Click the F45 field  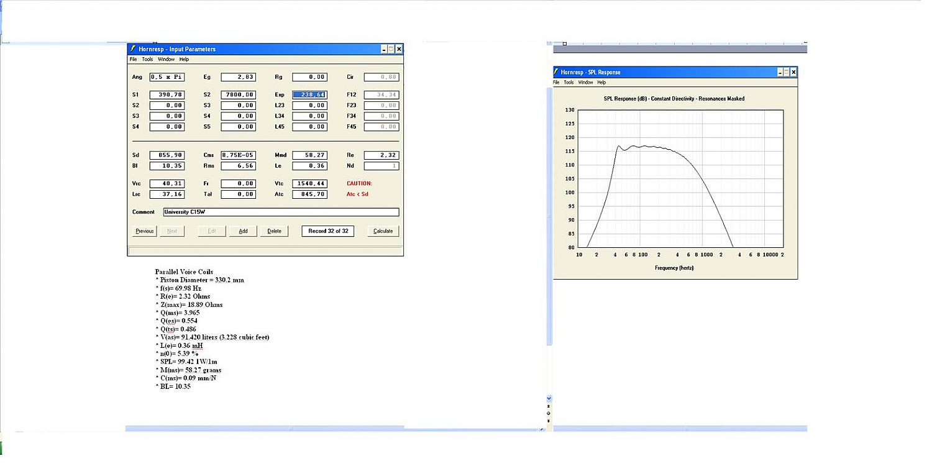[x=381, y=127]
